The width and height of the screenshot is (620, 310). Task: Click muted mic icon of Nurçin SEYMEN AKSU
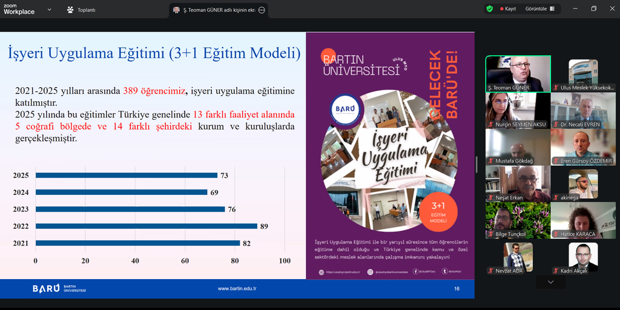tap(490, 125)
